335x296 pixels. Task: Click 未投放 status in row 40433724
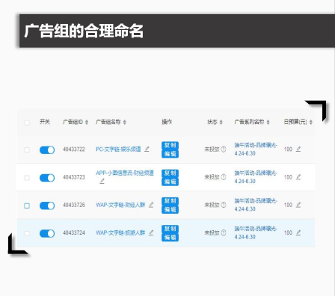pos(212,232)
